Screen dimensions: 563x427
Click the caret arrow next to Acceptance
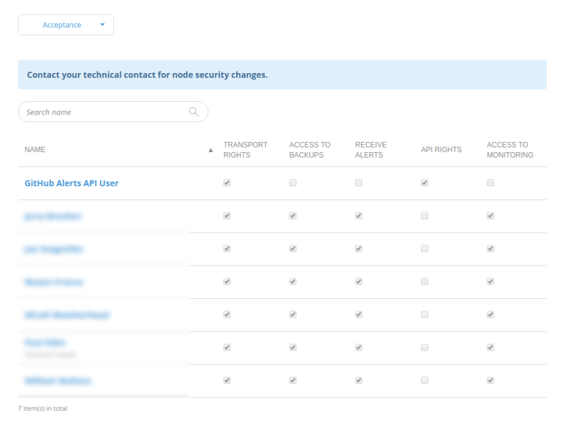[103, 25]
